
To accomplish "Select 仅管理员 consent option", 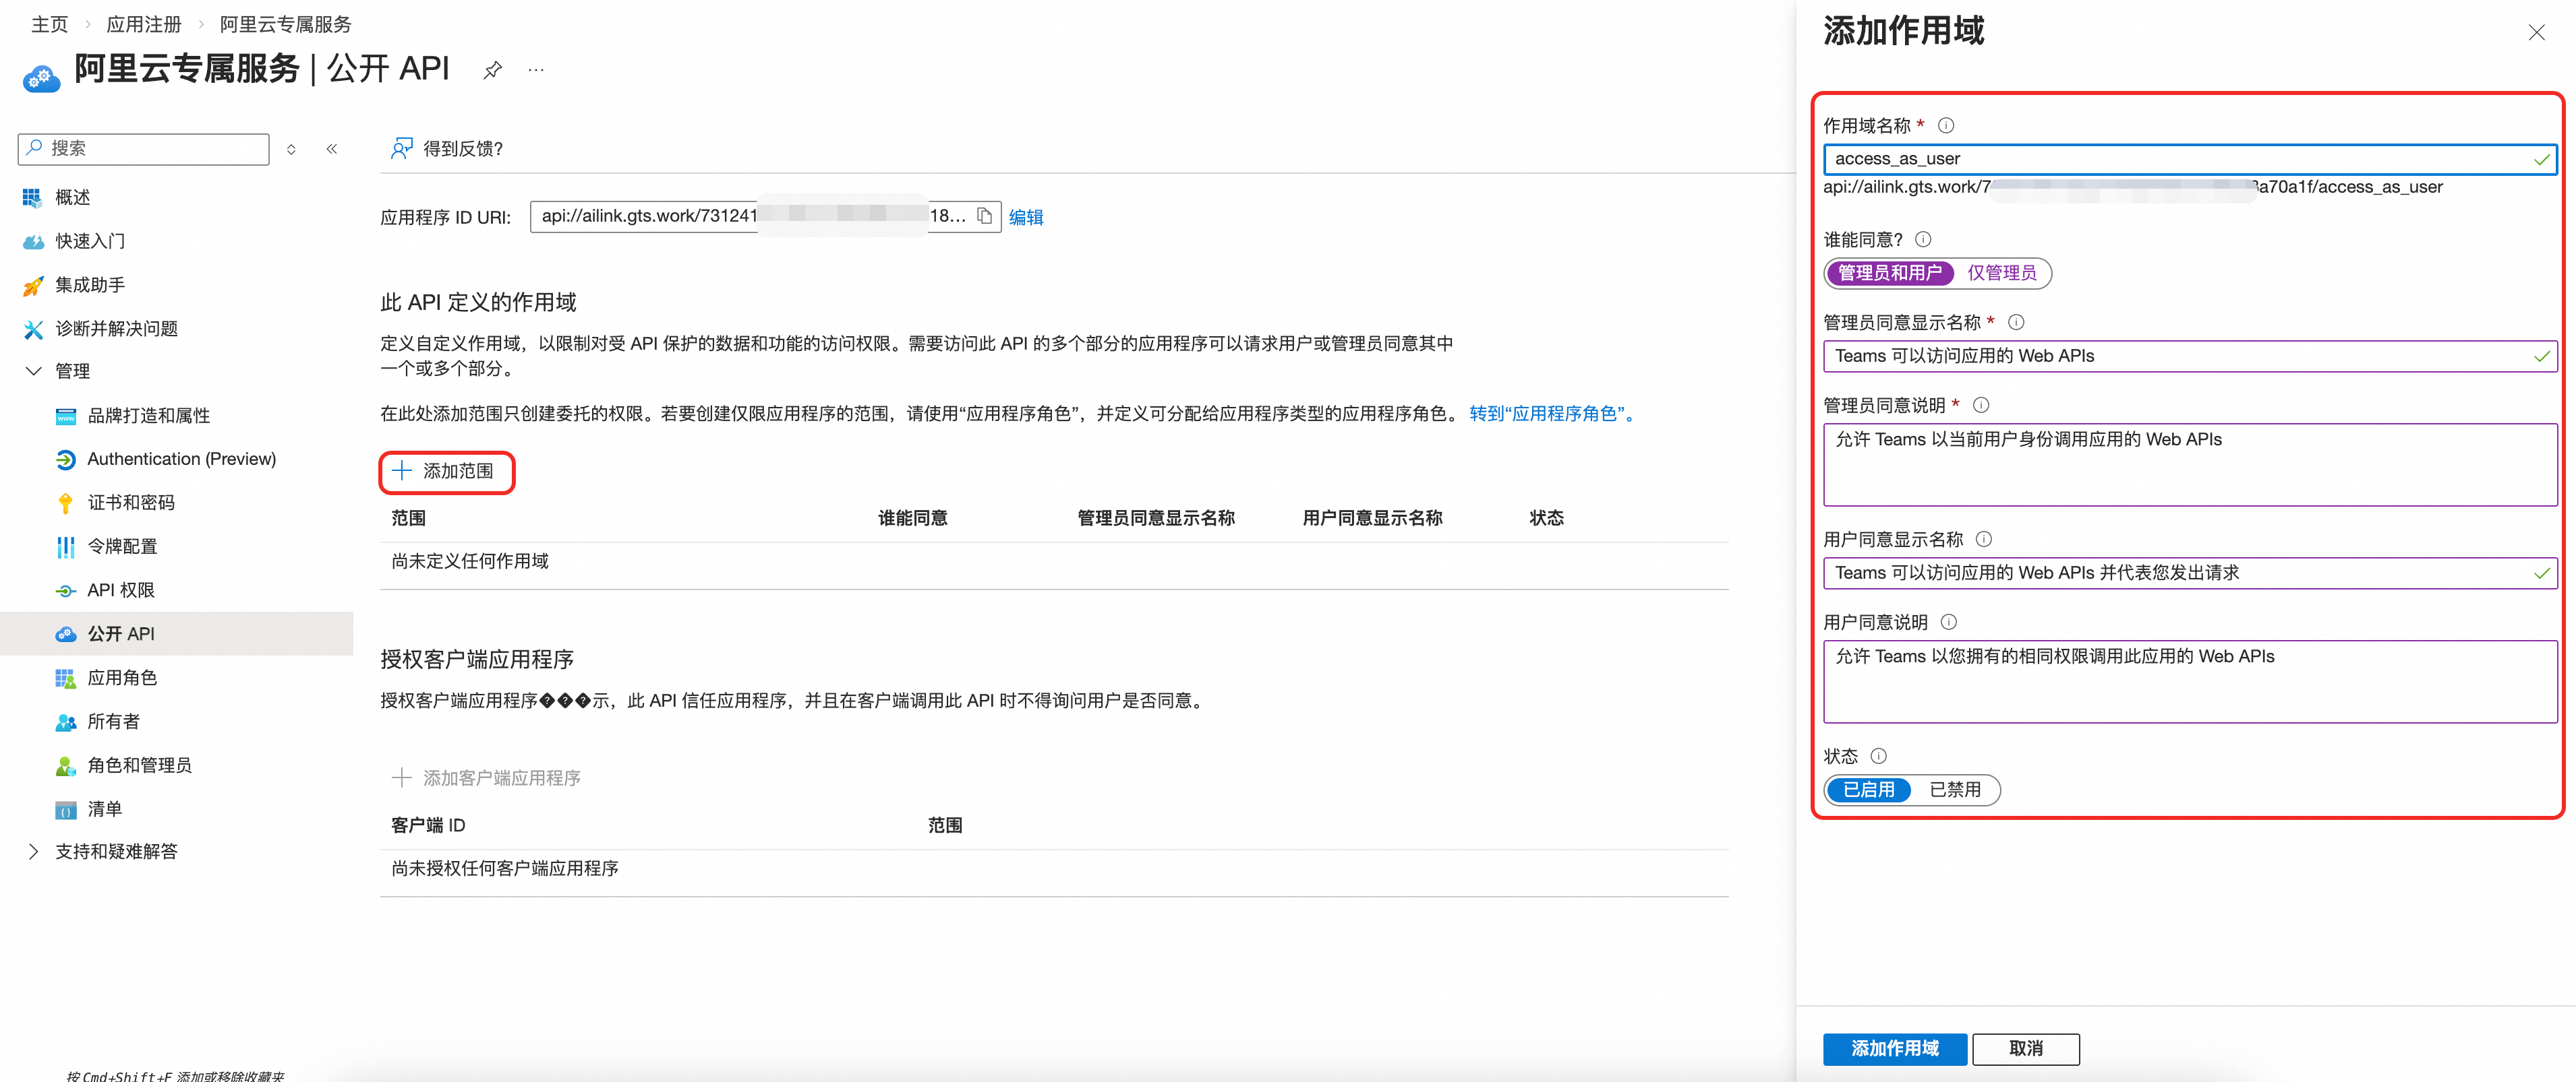I will pyautogui.click(x=2001, y=273).
